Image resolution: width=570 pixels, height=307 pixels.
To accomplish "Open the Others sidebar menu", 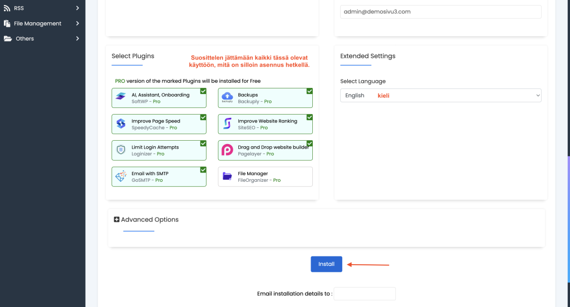I will 24,38.
